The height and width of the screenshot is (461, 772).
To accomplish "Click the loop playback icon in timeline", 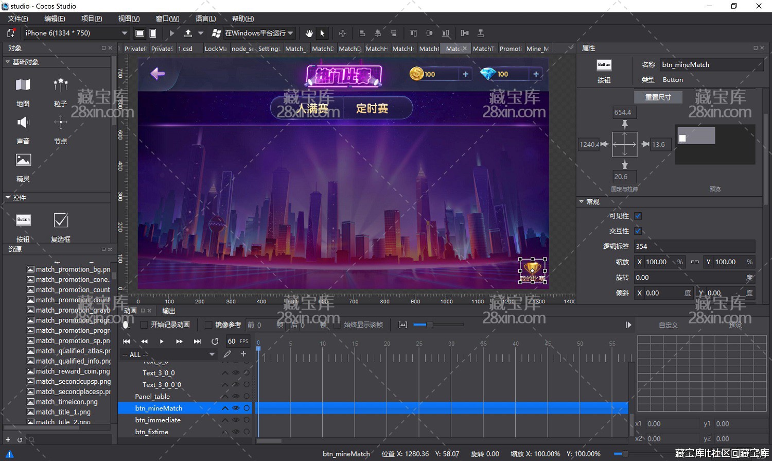I will [x=215, y=341].
